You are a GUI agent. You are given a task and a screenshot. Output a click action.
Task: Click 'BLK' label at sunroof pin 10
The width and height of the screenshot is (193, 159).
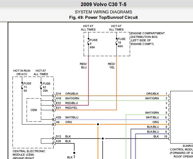point(156,136)
